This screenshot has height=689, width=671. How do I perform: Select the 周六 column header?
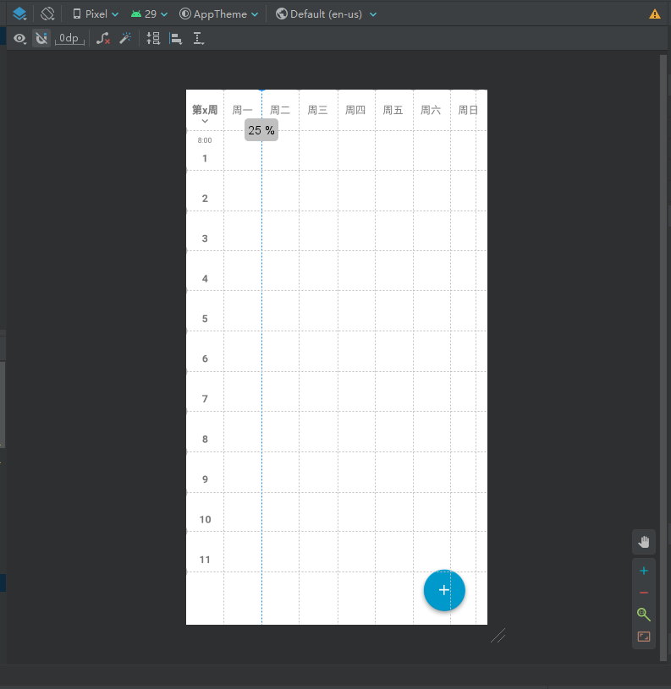(431, 110)
